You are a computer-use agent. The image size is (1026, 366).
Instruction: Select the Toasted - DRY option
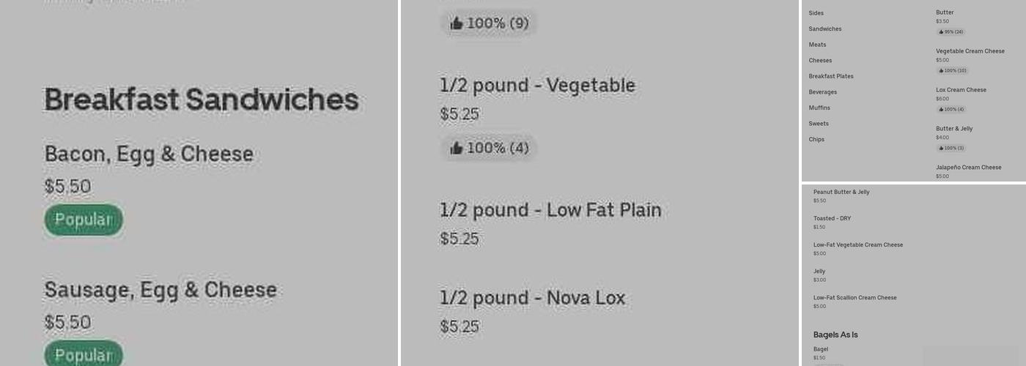tap(832, 219)
